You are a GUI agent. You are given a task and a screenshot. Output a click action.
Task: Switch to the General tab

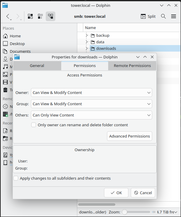[x=37, y=66]
